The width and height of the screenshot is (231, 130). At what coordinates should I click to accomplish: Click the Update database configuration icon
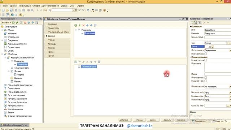(x=12, y=15)
